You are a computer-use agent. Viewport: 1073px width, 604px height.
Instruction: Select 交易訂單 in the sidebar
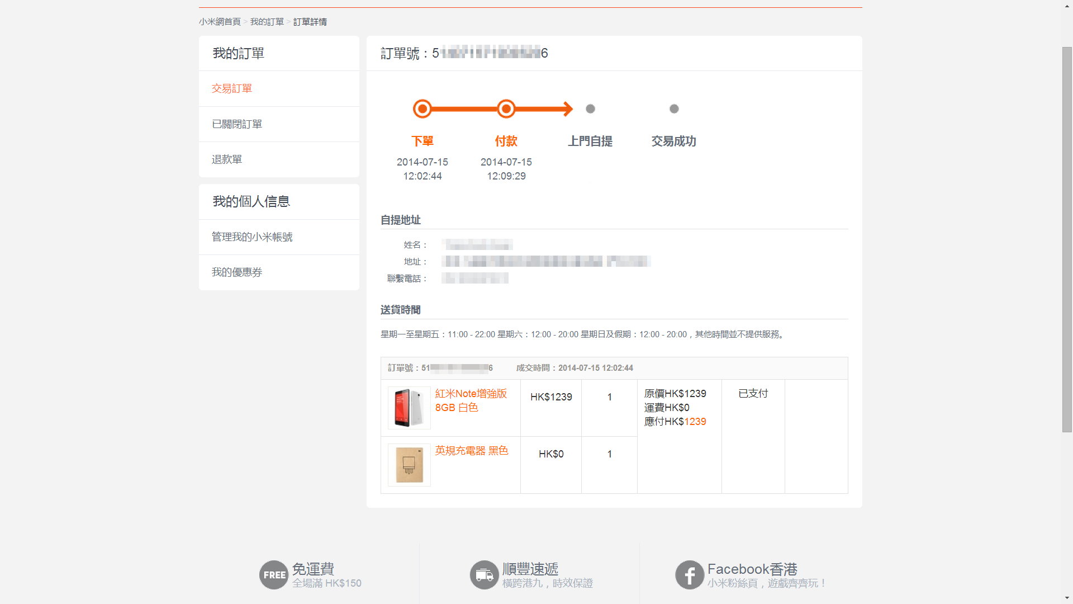279,88
